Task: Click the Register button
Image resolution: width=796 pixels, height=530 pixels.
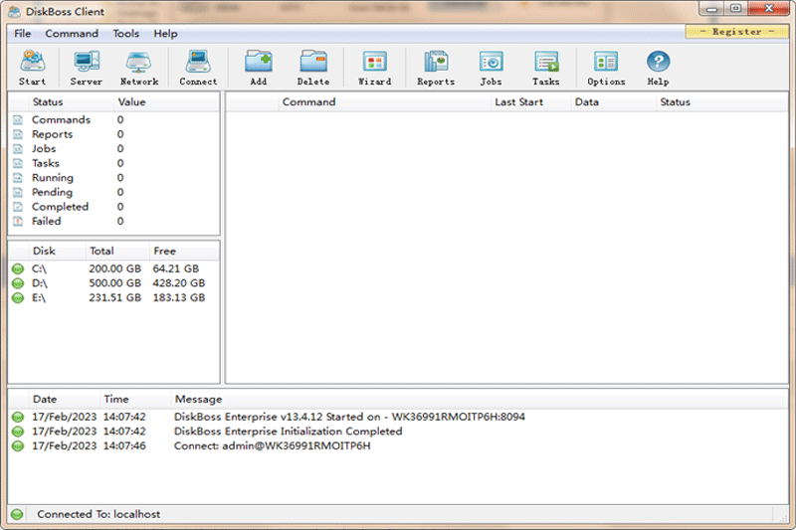Action: click(737, 32)
